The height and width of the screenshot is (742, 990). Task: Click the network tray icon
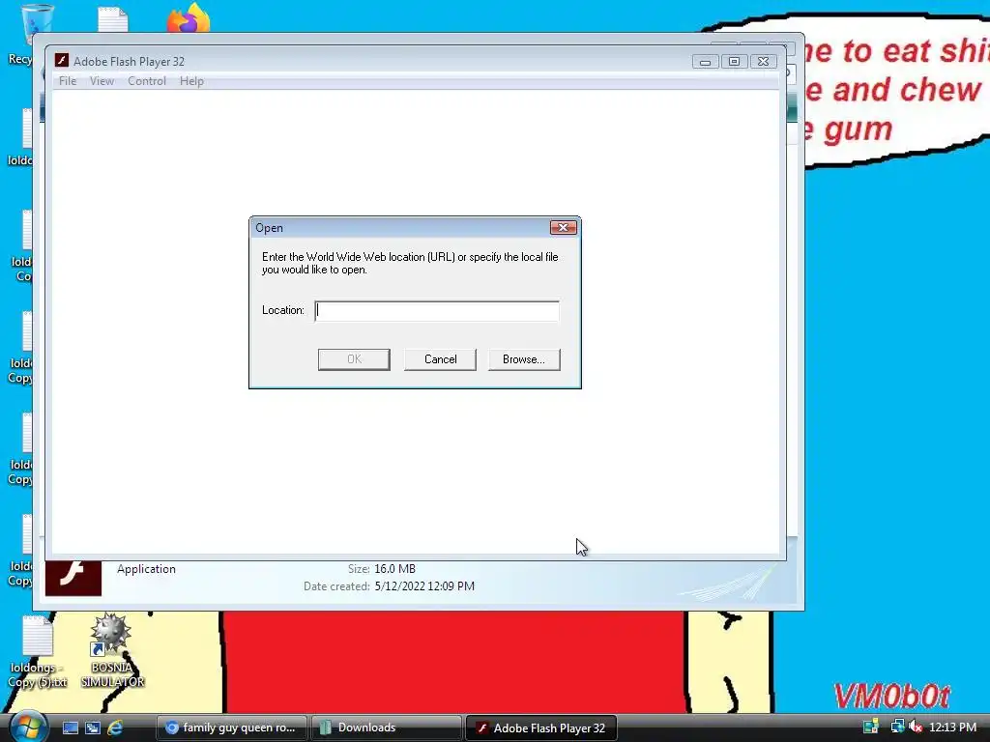[897, 727]
